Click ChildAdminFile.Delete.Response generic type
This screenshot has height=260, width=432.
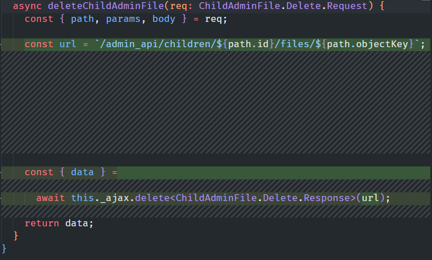click(263, 198)
